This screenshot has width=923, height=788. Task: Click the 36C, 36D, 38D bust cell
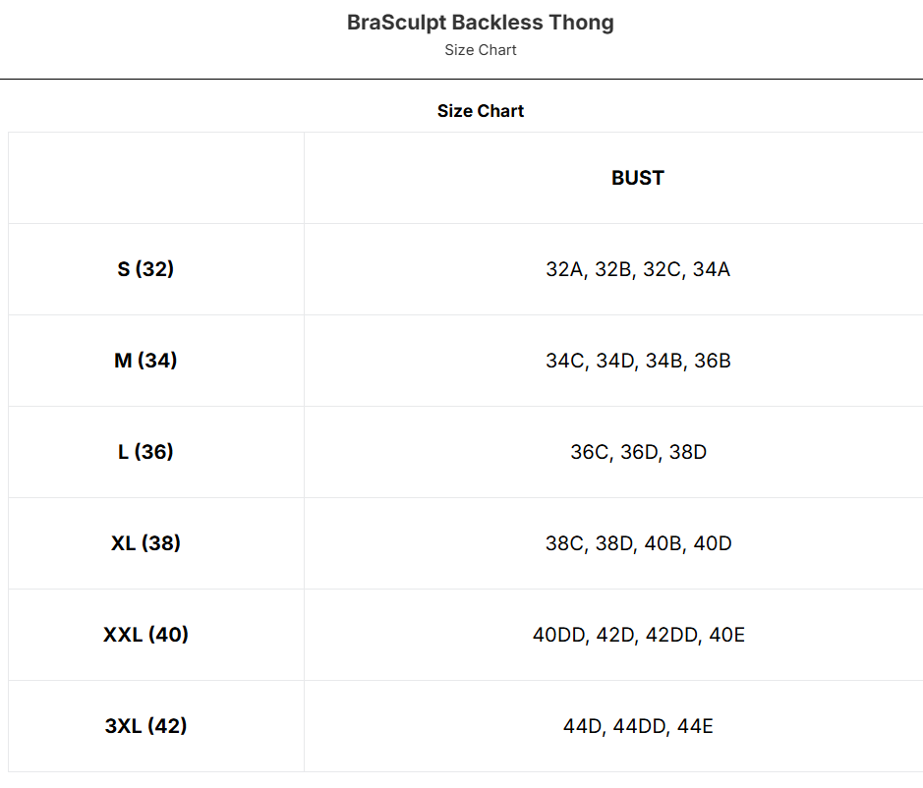637,452
